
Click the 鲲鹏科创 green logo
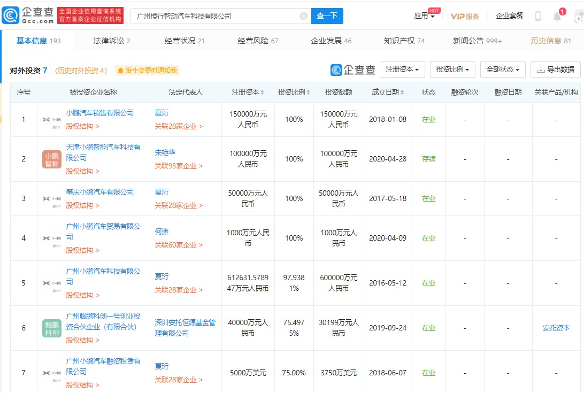(x=52, y=328)
